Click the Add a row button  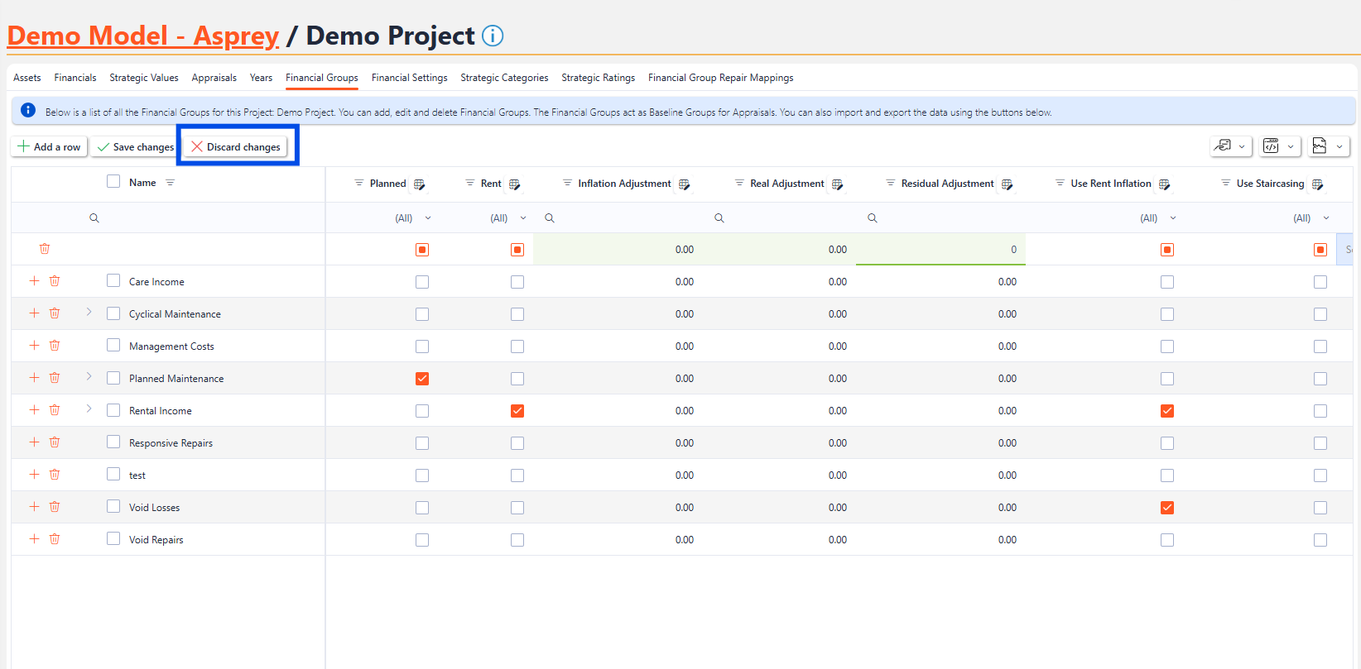tap(49, 147)
